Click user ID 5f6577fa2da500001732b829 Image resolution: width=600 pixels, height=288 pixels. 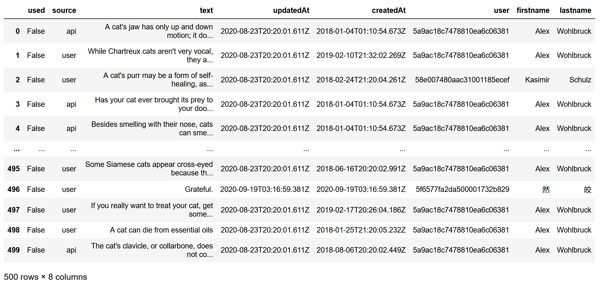[x=462, y=189]
